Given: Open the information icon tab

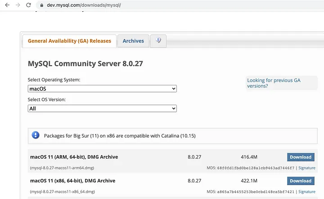Looking at the screenshot, I should pos(158,41).
